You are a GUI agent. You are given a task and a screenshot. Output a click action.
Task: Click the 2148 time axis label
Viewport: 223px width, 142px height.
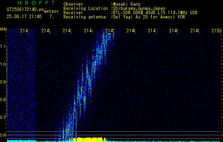174,31
